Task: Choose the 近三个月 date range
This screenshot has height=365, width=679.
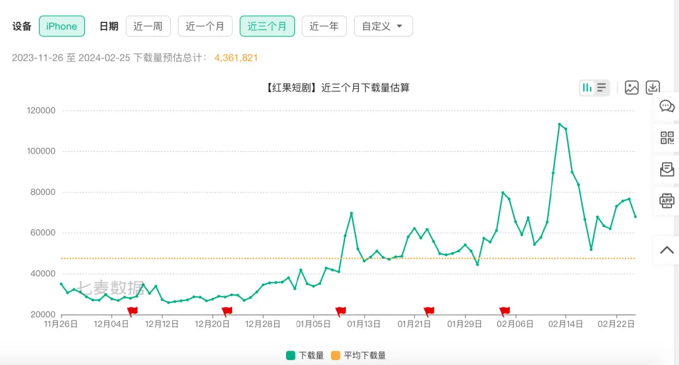Action: pyautogui.click(x=267, y=26)
